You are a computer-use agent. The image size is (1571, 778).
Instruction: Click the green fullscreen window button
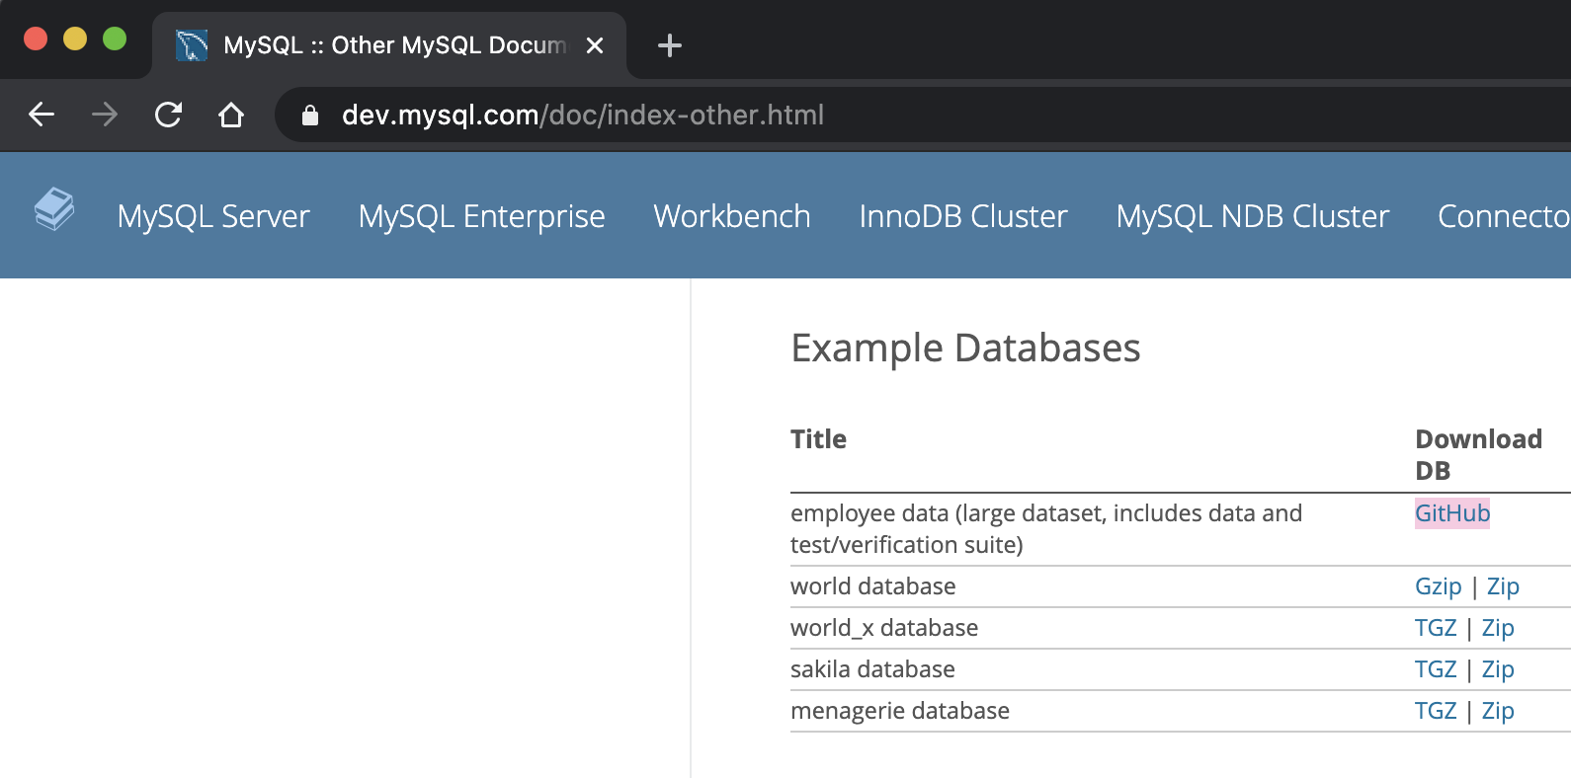[x=115, y=39]
